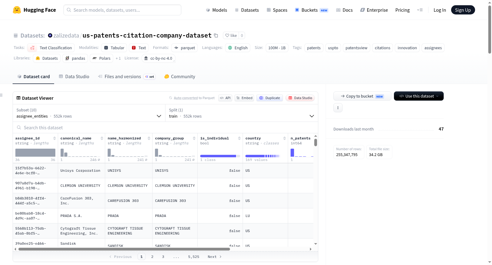Go to page 2 of the table
The image size is (492, 265).
pyautogui.click(x=152, y=257)
